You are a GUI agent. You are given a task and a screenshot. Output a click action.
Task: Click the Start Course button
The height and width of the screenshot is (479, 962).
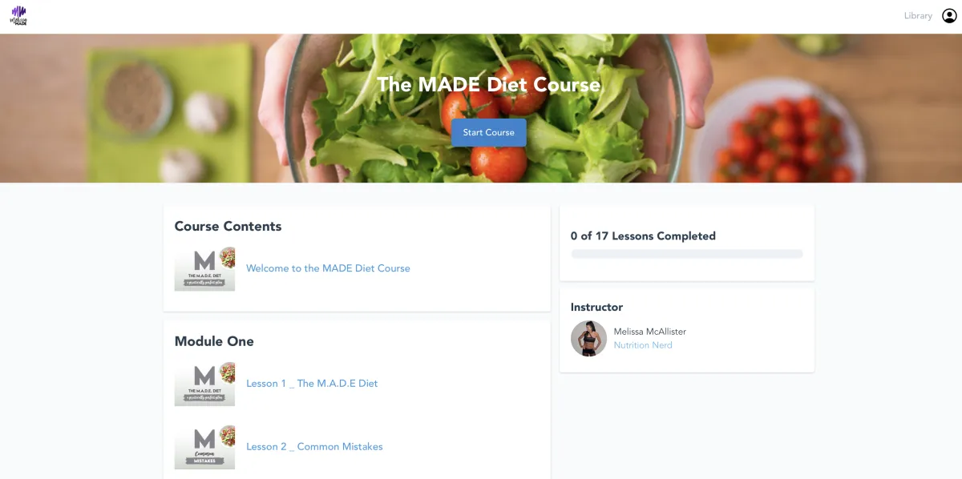(x=489, y=132)
